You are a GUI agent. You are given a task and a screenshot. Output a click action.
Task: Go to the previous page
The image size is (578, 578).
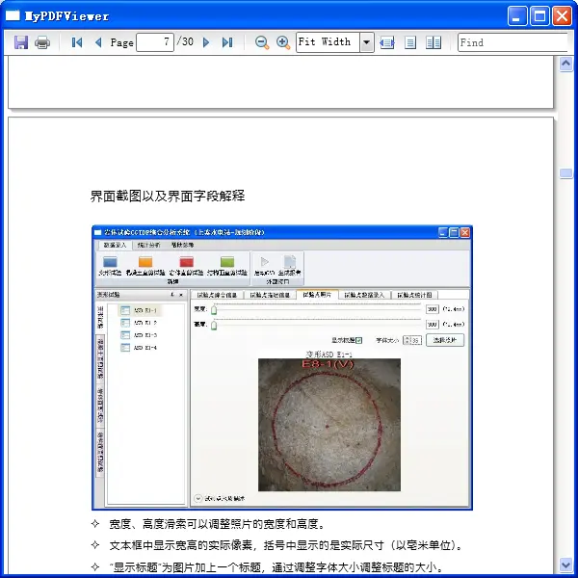coord(98,42)
